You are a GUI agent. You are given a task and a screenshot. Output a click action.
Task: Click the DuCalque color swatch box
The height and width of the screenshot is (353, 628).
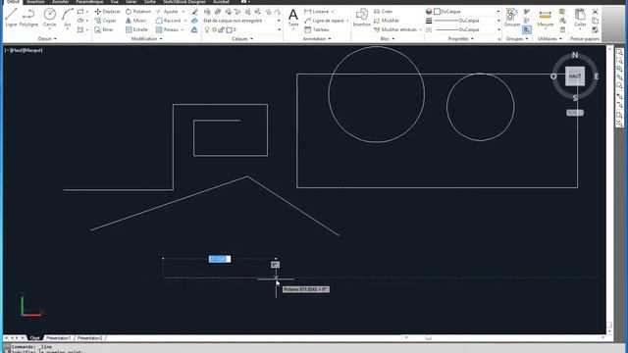437,12
